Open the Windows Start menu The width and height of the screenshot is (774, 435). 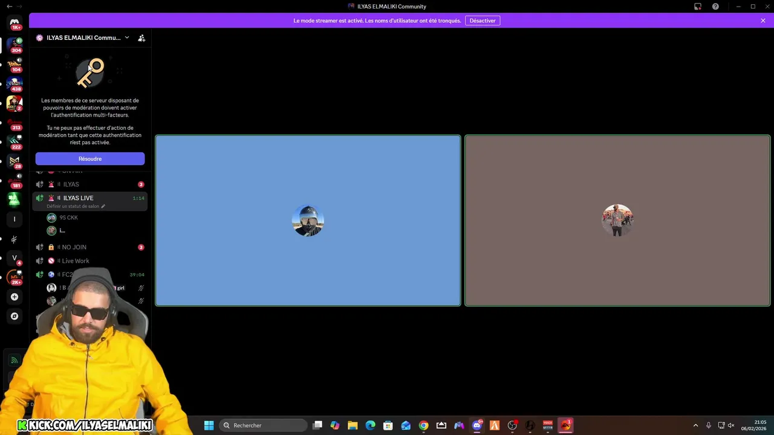click(209, 425)
